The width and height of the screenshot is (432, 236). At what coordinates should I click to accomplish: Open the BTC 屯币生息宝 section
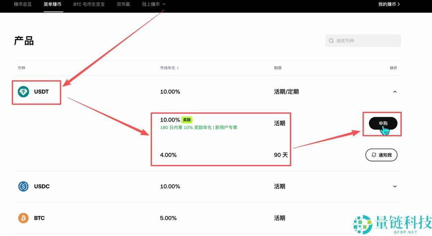[89, 4]
